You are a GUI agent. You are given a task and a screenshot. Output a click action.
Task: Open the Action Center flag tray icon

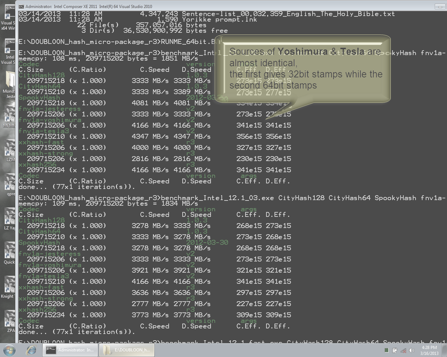[395, 350]
